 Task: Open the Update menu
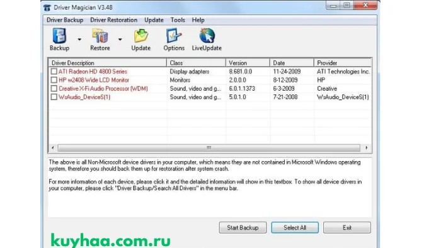[x=154, y=20]
